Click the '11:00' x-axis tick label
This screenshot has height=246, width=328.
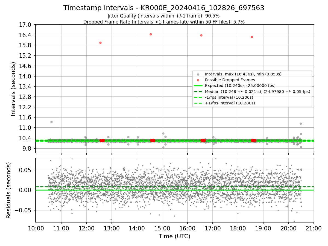pyautogui.click(x=61, y=229)
